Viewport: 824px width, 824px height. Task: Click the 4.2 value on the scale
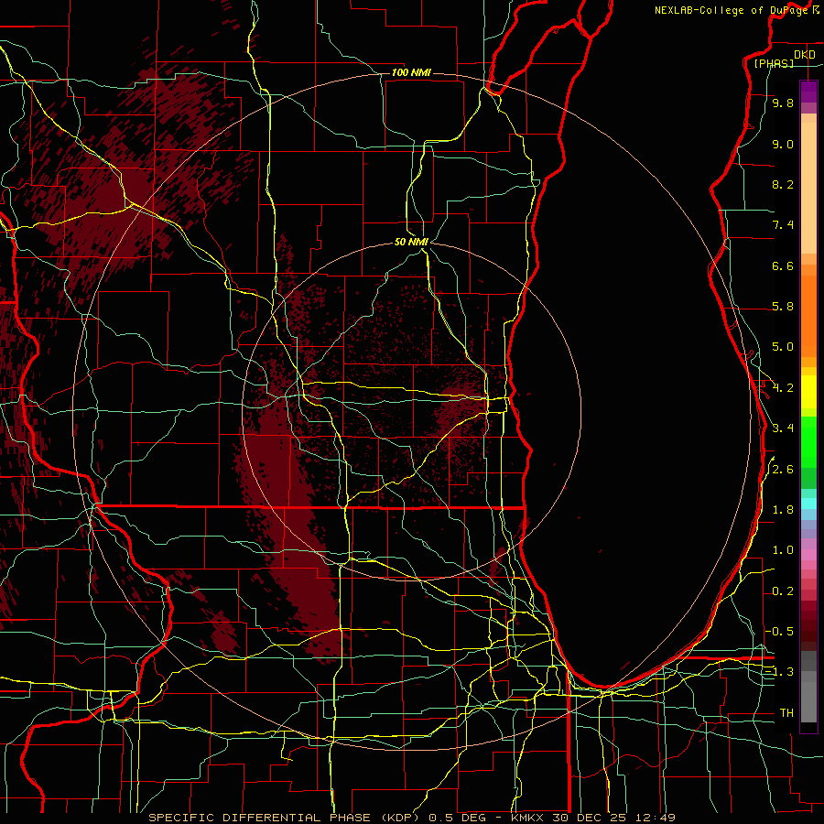pos(783,388)
